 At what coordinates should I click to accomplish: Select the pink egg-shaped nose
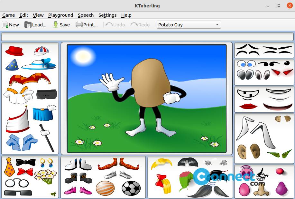[x=244, y=190]
